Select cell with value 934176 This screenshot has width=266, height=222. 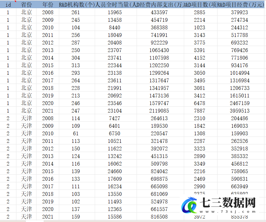point(241,65)
